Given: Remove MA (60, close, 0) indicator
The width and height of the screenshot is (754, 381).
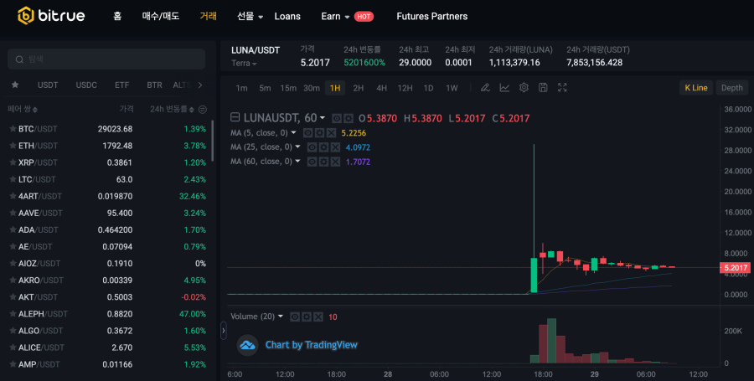Looking at the screenshot, I should 335,162.
